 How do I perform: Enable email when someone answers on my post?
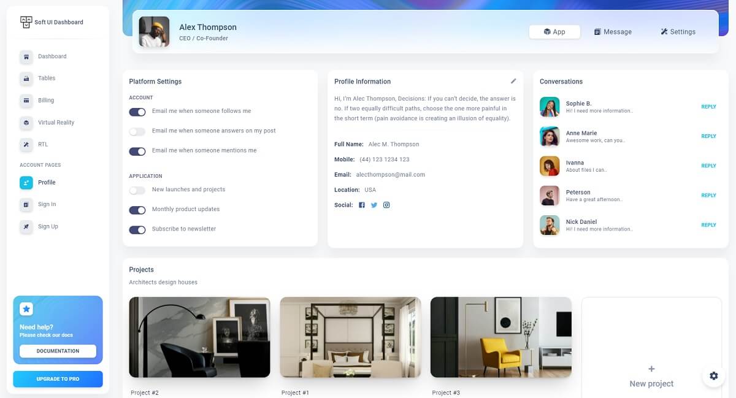click(137, 131)
